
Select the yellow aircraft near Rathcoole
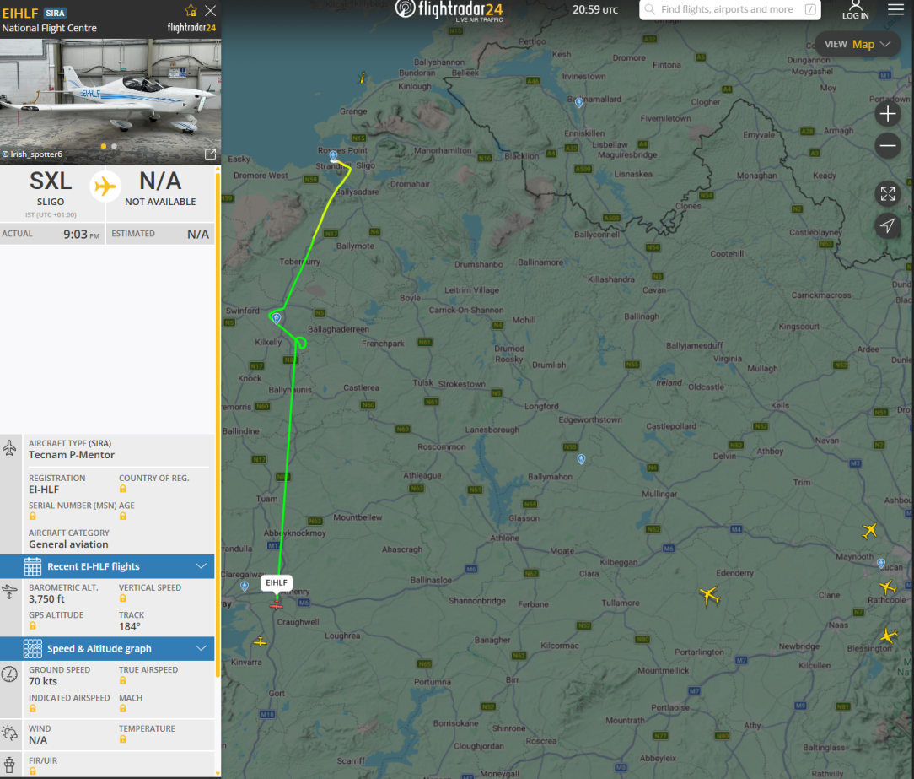point(887,587)
